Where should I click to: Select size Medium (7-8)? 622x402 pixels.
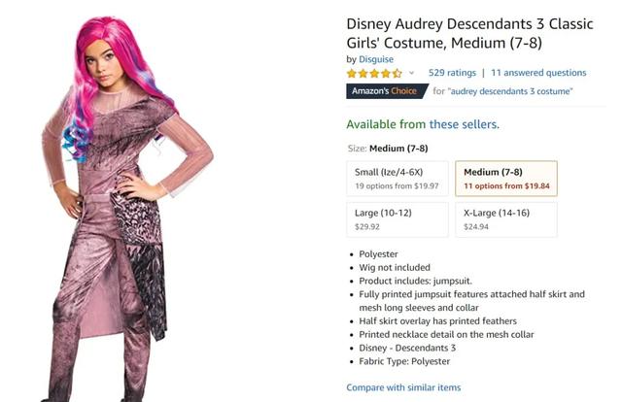(506, 179)
